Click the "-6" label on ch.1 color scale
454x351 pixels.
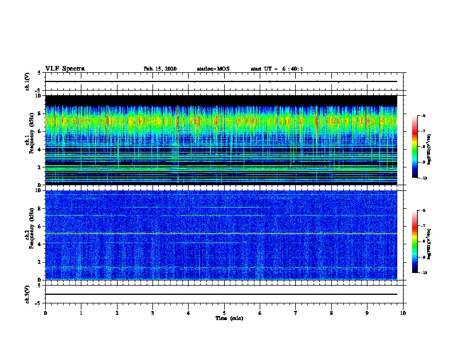[x=423, y=115]
